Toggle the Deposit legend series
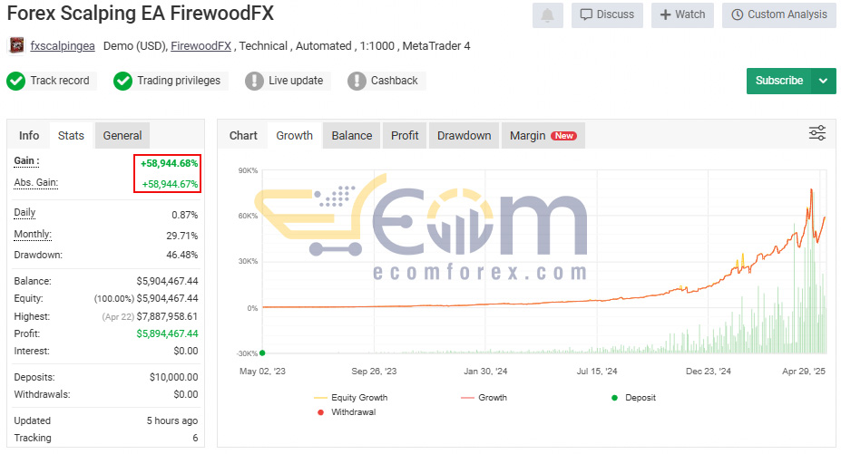This screenshot has height=454, width=841. (633, 398)
